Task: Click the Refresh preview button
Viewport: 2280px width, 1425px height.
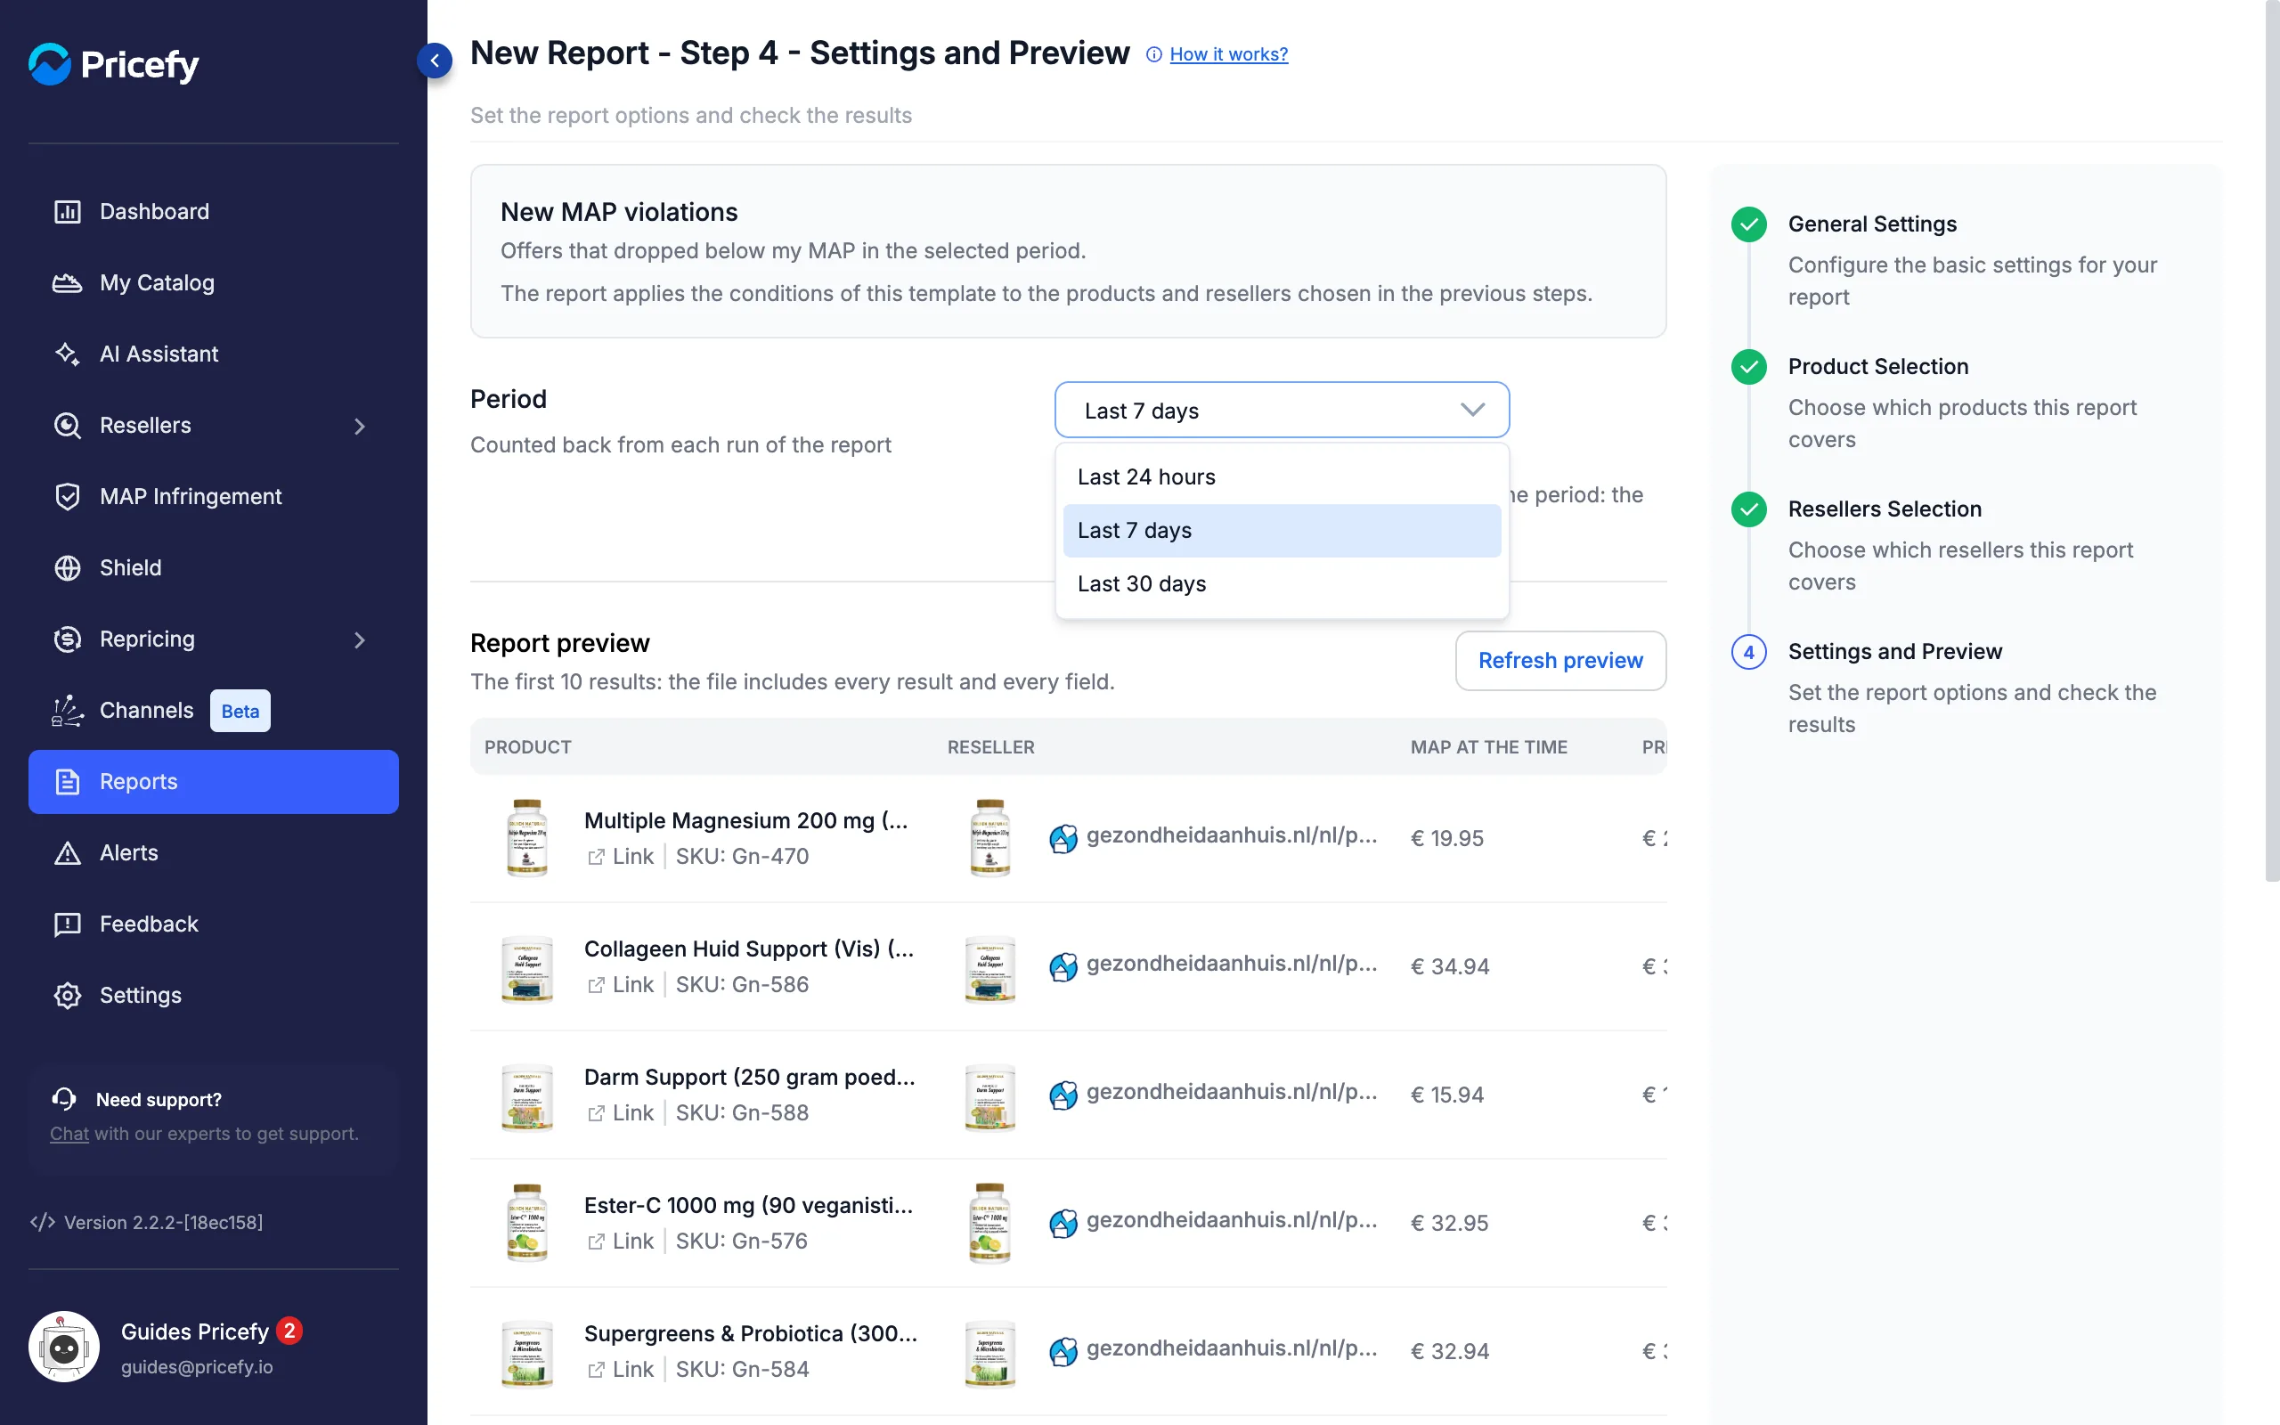Action: [x=1560, y=661]
